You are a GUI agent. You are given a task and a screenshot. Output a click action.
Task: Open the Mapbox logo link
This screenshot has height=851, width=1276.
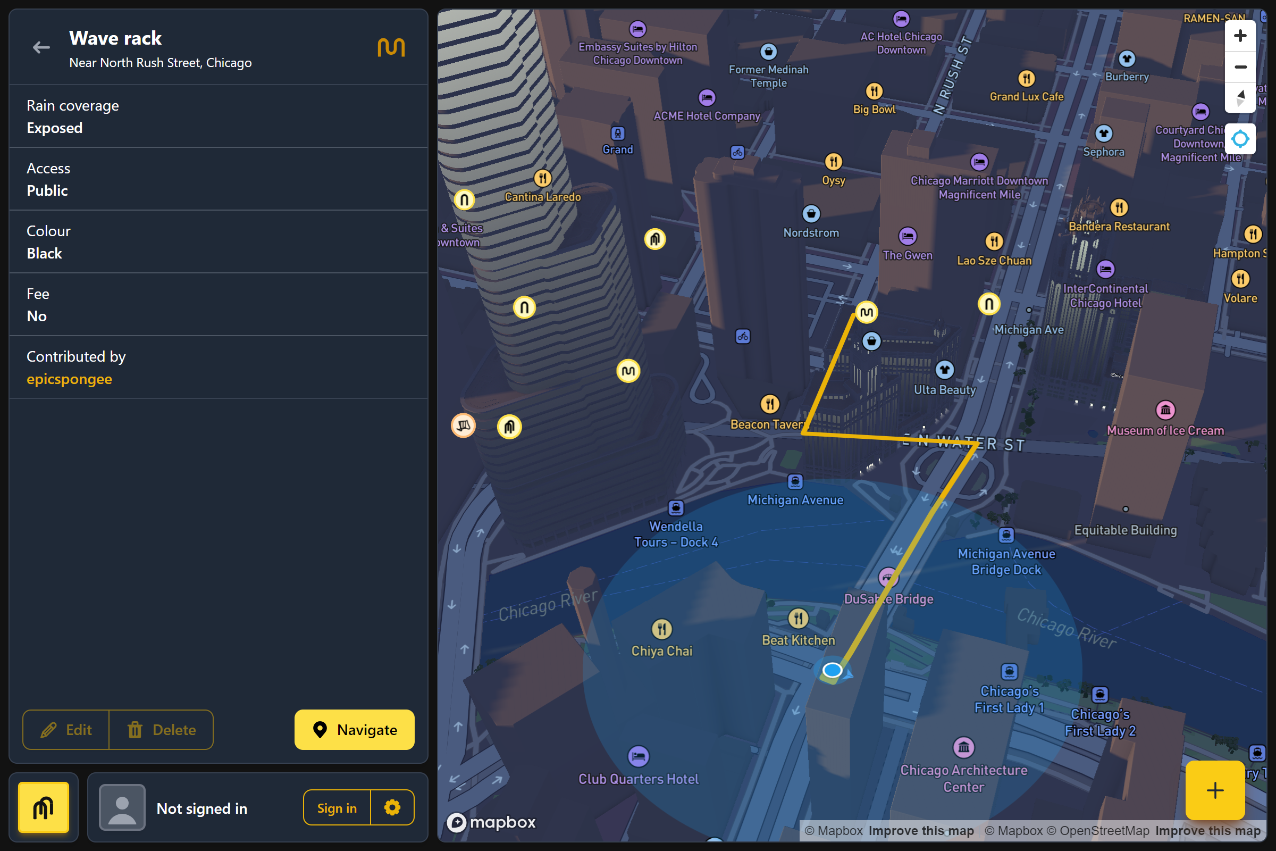pos(491,822)
